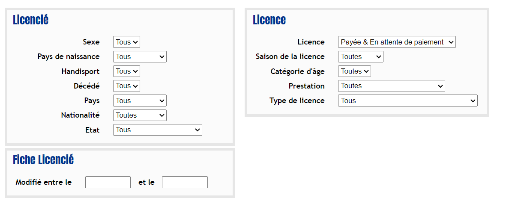Open the Nationalité dropdown
The image size is (506, 210).
coord(140,115)
